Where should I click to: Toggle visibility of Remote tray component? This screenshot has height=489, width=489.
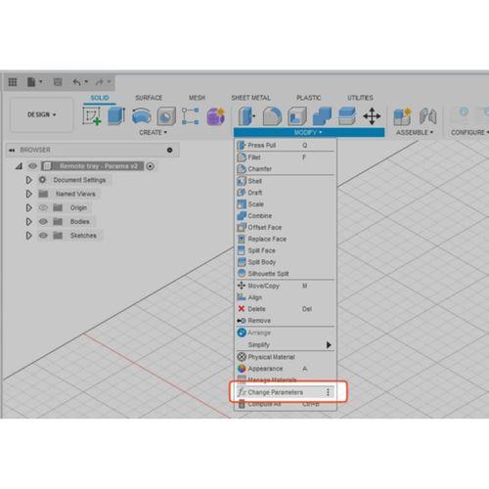(32, 166)
